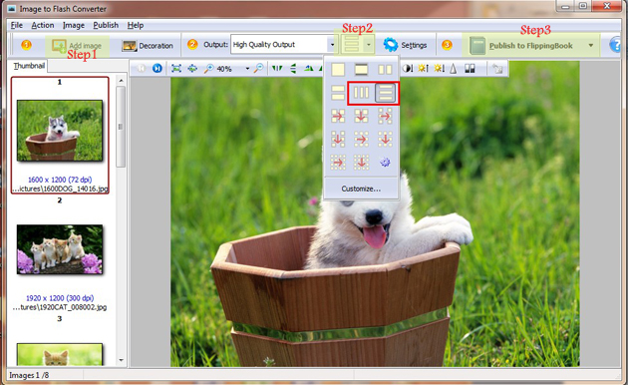Choose 4x4 grid downward order layout
Viewport: 628px width, 385px height.
(361, 163)
